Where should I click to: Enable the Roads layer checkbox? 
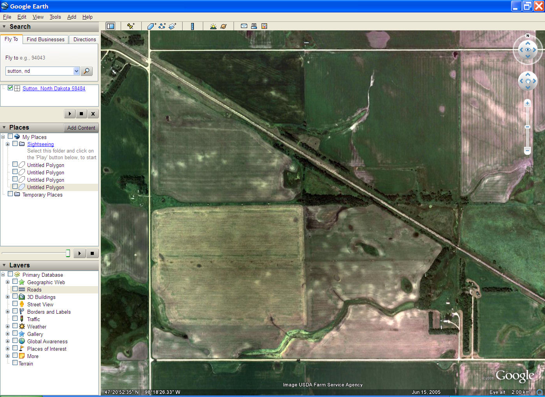(x=15, y=289)
